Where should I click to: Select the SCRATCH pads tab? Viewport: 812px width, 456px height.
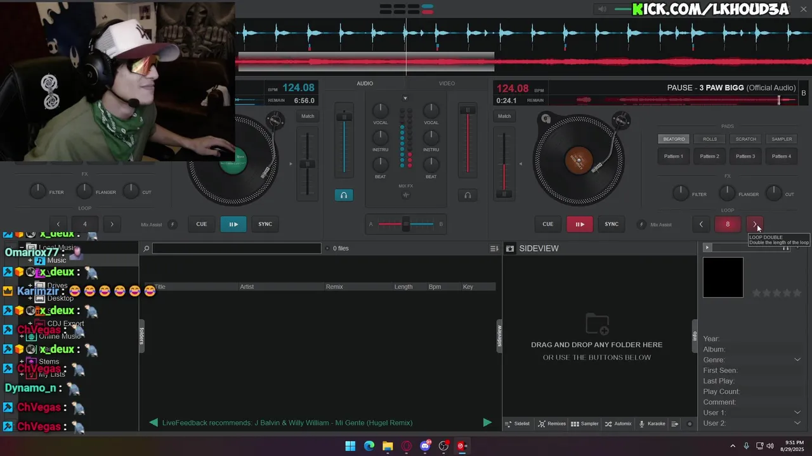(x=745, y=139)
